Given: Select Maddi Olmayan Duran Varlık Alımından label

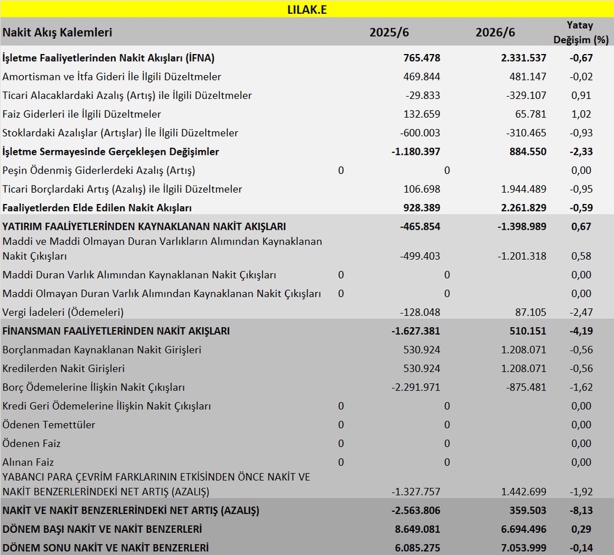Looking at the screenshot, I should 161,294.
